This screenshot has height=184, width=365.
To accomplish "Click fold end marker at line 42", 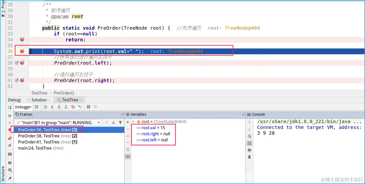I will coord(29,86).
